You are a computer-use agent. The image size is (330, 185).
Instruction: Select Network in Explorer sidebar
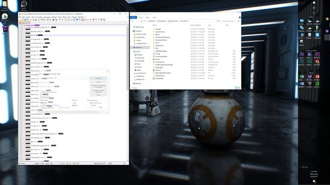point(137,83)
